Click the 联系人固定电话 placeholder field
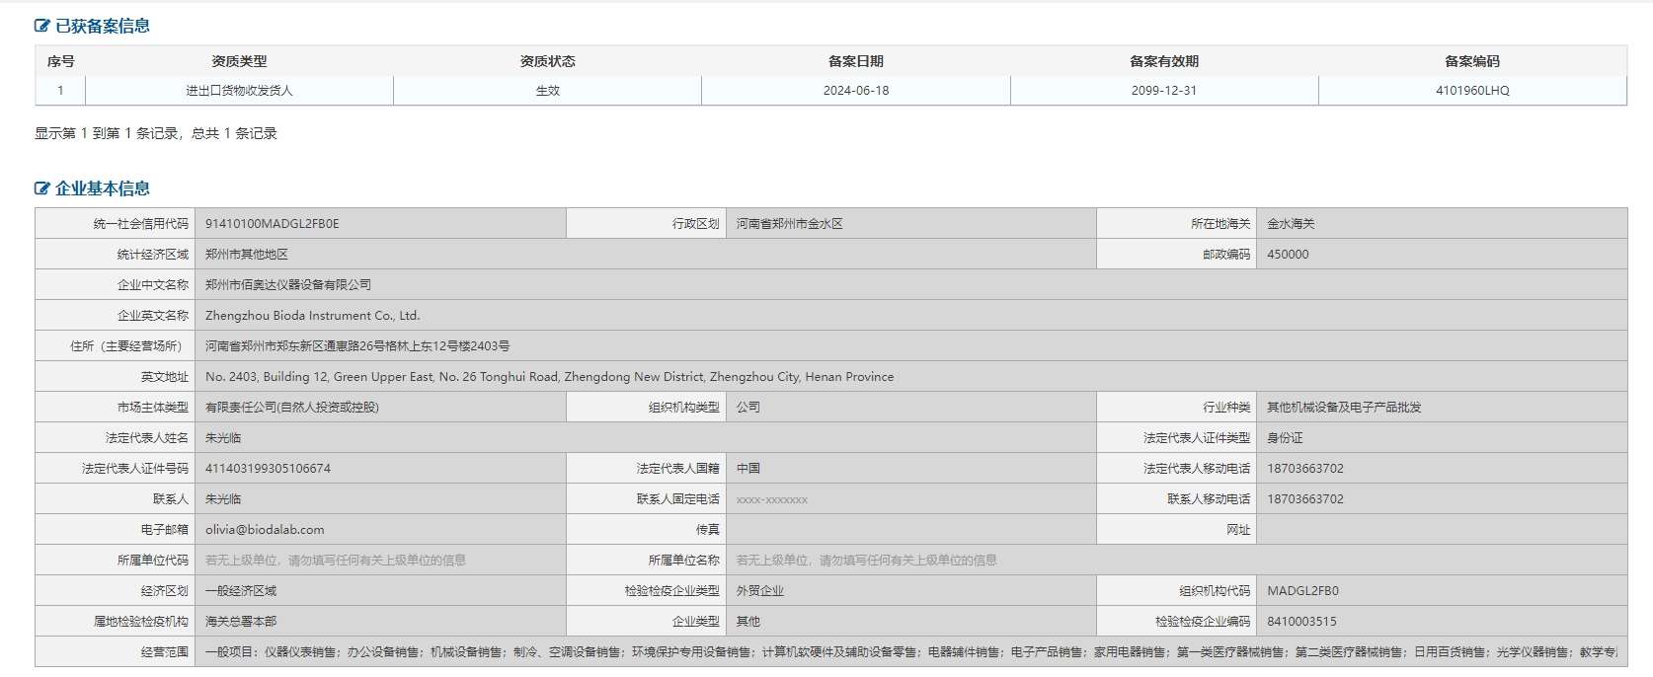Viewport: 1653px width, 677px height. [x=910, y=499]
